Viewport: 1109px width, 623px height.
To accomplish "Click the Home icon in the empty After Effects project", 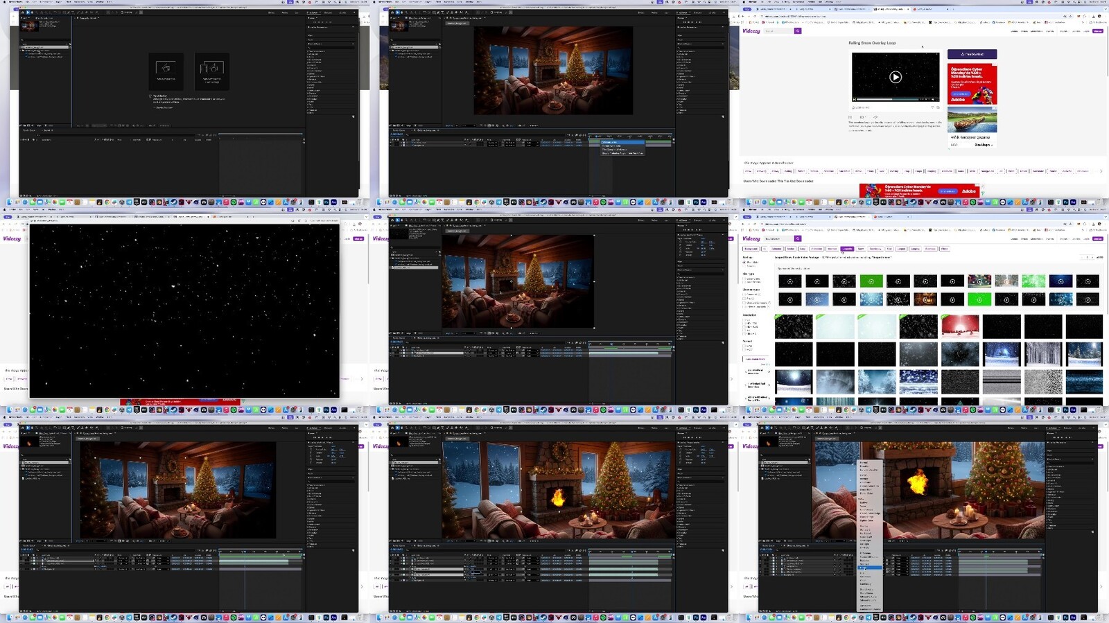I will [x=23, y=12].
